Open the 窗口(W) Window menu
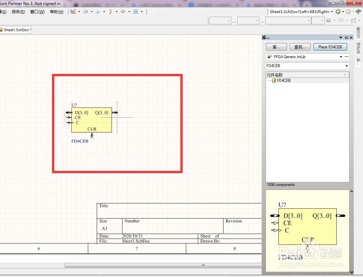363x277 pixels. 37,12
